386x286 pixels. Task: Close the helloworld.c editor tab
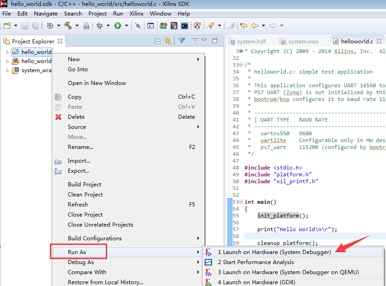click(379, 41)
